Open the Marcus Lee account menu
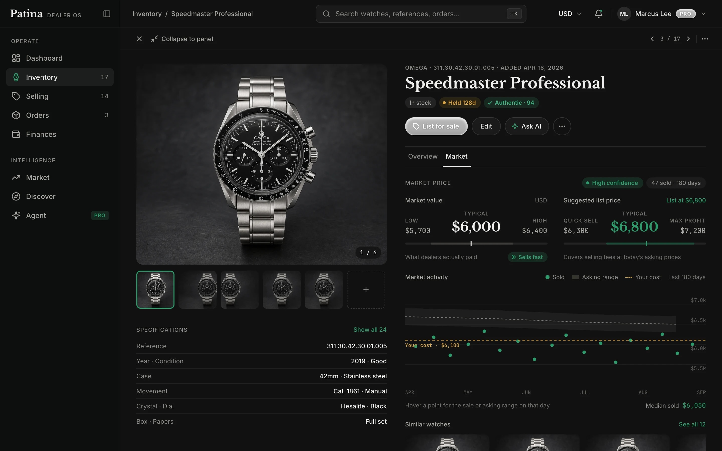The height and width of the screenshot is (451, 722). (x=661, y=14)
